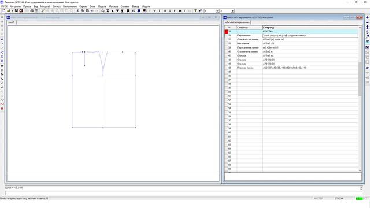Open the Модель menu

(102, 6)
